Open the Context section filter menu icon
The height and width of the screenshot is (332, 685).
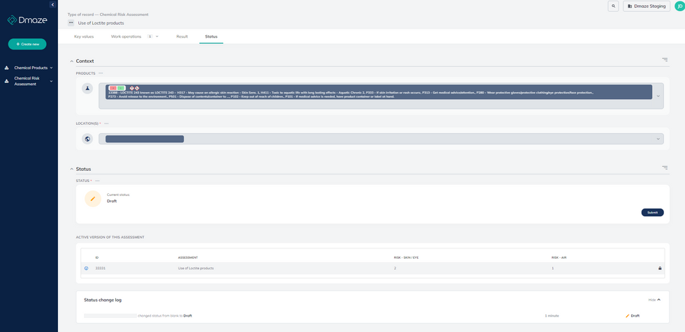[665, 60]
